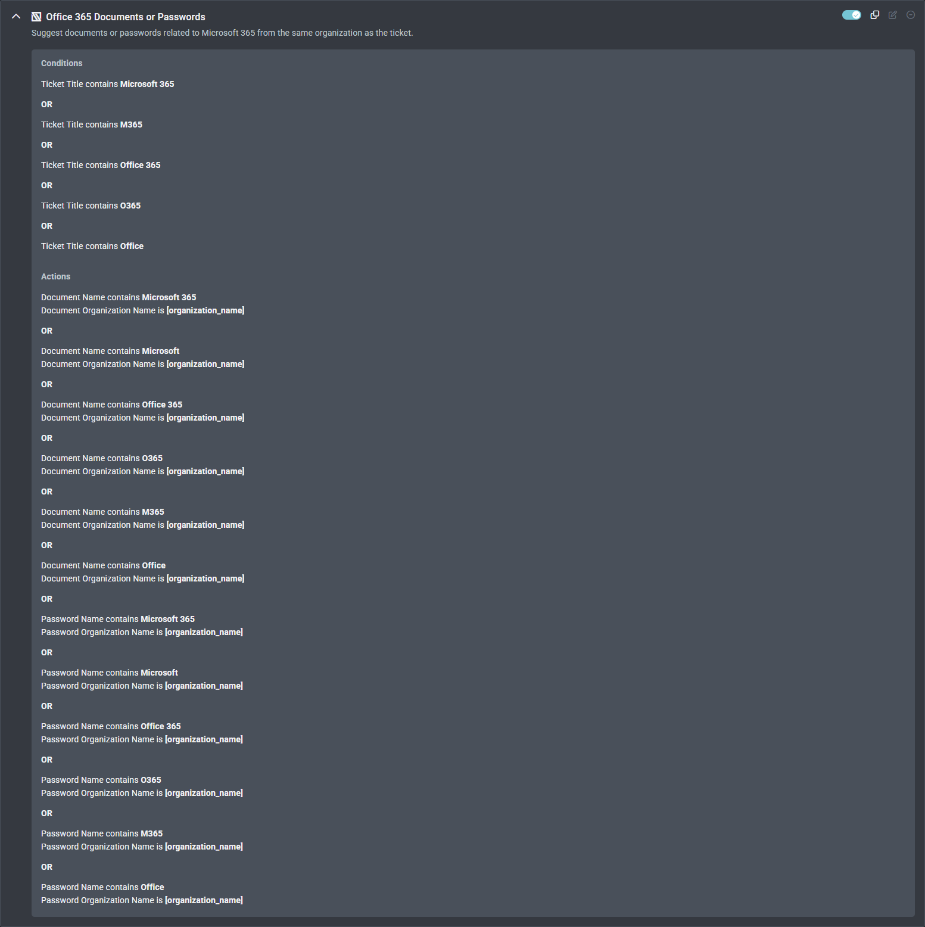Click the Password Name contains O365 action
925x927 pixels.
point(101,780)
